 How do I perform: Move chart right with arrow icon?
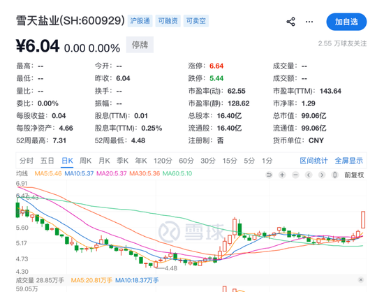pyautogui.click(x=322, y=175)
